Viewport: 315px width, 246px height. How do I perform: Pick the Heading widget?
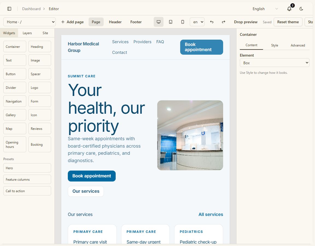click(40, 46)
